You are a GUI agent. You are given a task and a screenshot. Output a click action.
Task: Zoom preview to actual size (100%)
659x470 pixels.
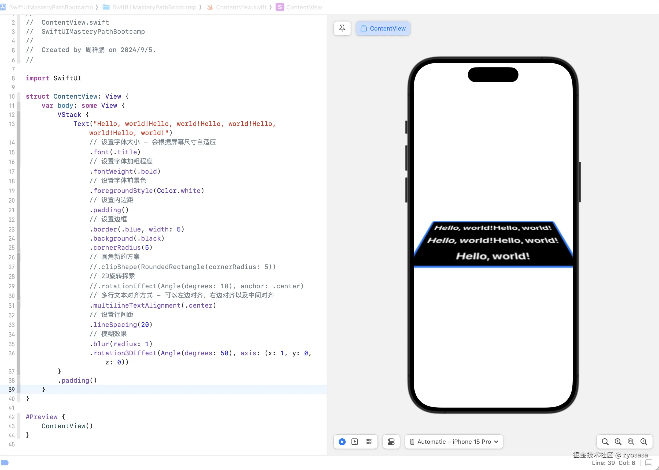(618, 442)
